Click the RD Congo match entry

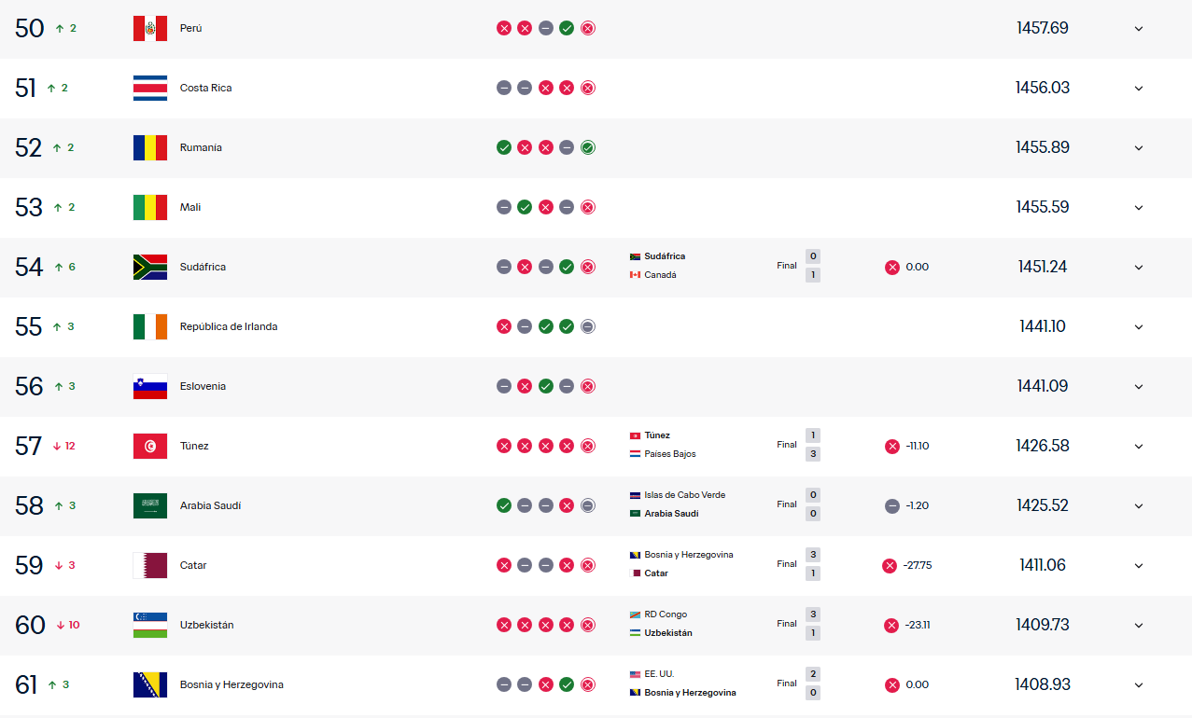click(666, 614)
